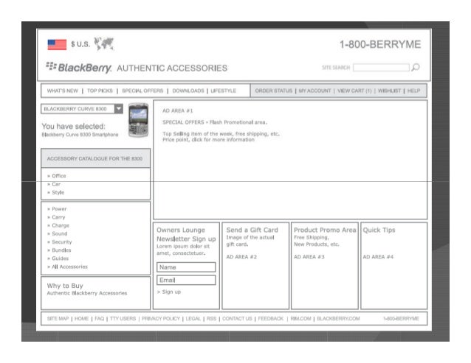Open RIM.COM footer link
The width and height of the screenshot is (471, 363).
coord(300,319)
